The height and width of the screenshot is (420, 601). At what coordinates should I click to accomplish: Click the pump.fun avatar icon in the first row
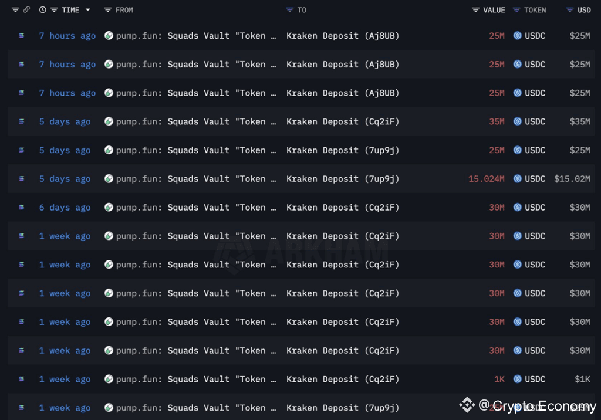click(x=109, y=36)
